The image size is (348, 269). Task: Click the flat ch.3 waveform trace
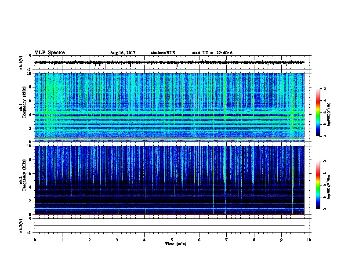170,226
